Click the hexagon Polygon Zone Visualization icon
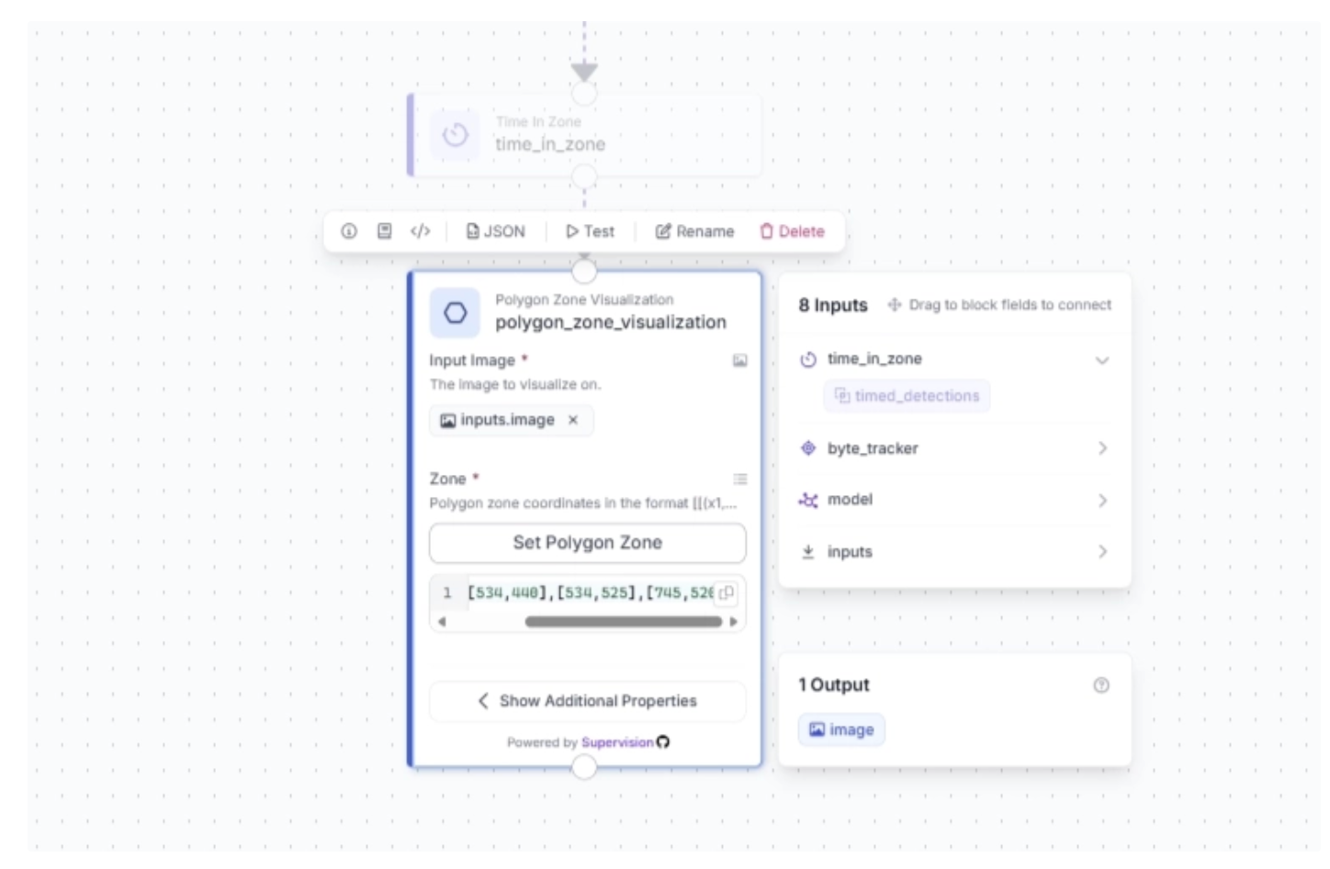Image resolution: width=1330 pixels, height=869 pixels. point(456,313)
